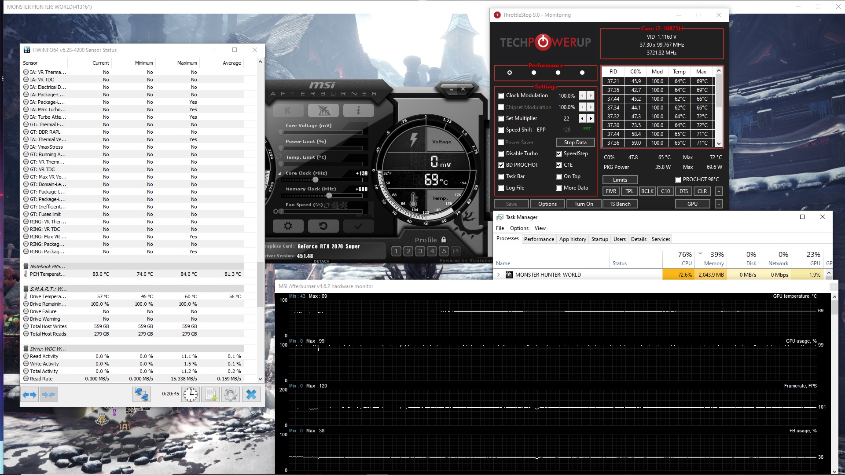Click Afterburner Kombustor K button
The image size is (845, 475).
[x=288, y=110]
